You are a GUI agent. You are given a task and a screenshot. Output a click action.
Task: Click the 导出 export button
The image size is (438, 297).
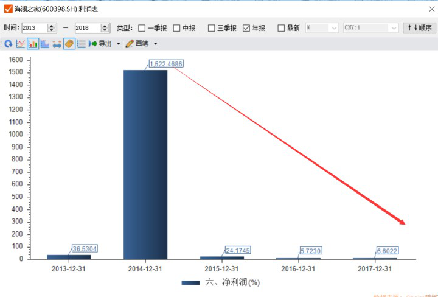100,44
